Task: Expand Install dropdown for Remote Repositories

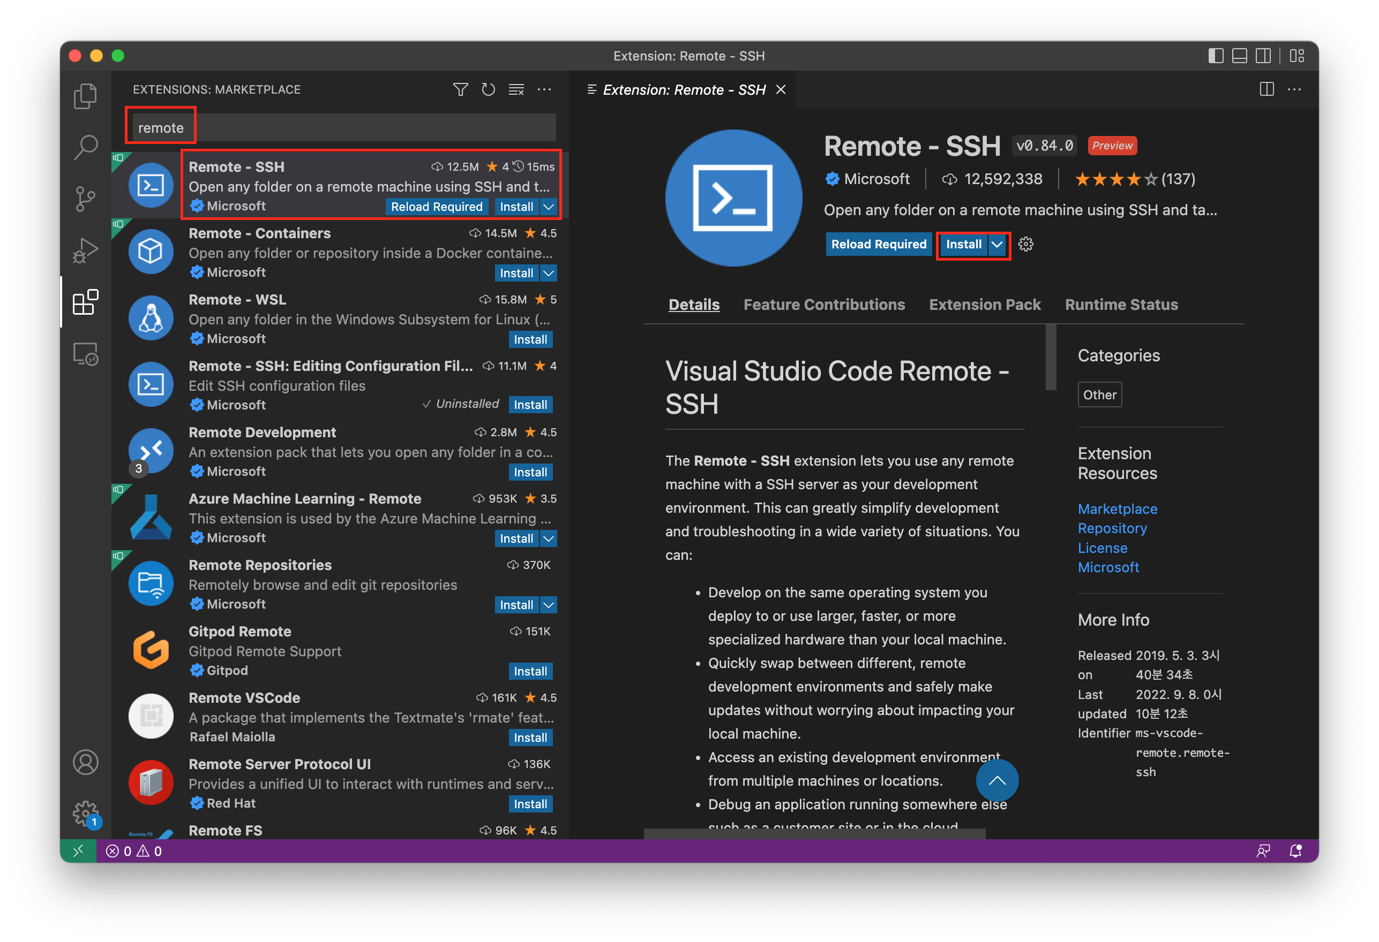Action: point(549,605)
